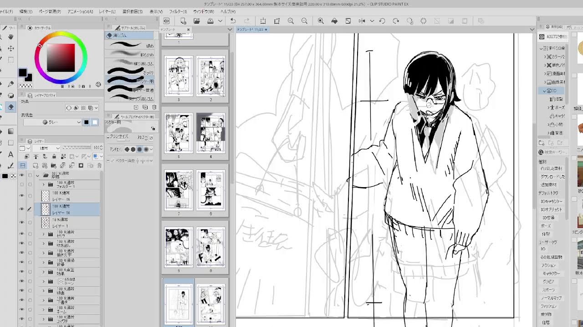Open the ファイル(F) menu
This screenshot has width=583, height=327.
6,11
